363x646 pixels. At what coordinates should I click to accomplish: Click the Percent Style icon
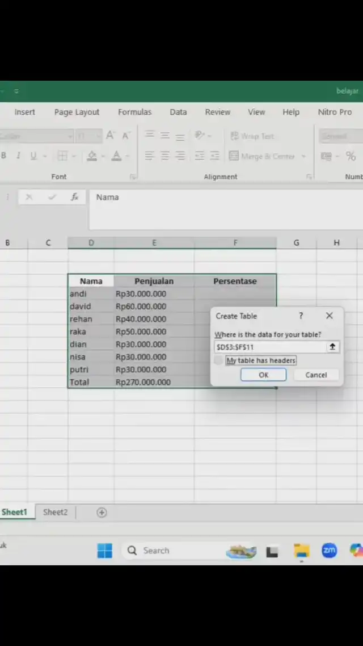tap(351, 156)
